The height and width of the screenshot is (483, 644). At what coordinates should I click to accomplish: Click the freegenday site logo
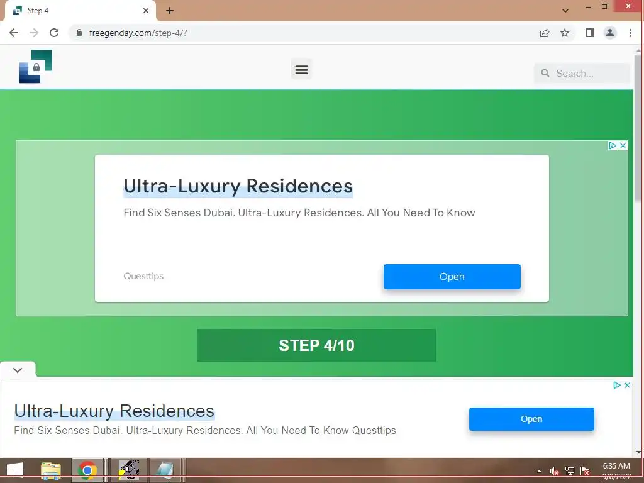36,67
